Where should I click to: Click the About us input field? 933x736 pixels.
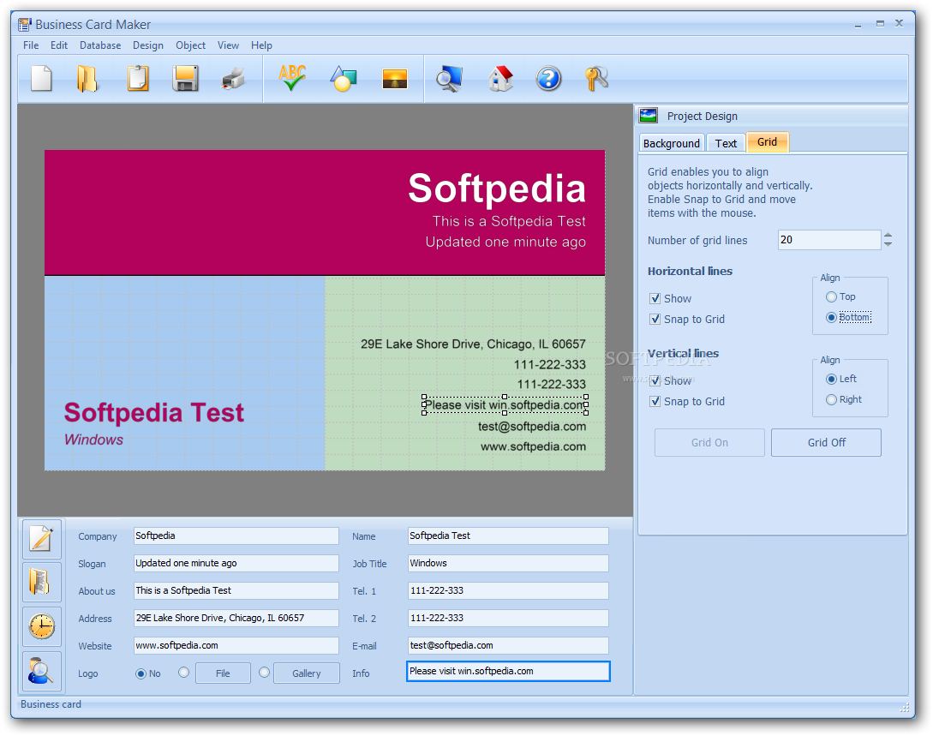point(236,590)
